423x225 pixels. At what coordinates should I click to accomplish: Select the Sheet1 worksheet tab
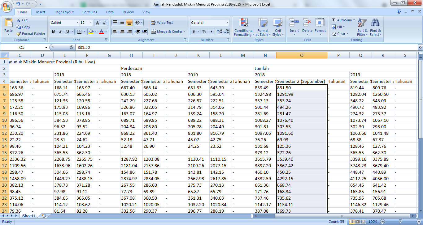(x=29, y=216)
